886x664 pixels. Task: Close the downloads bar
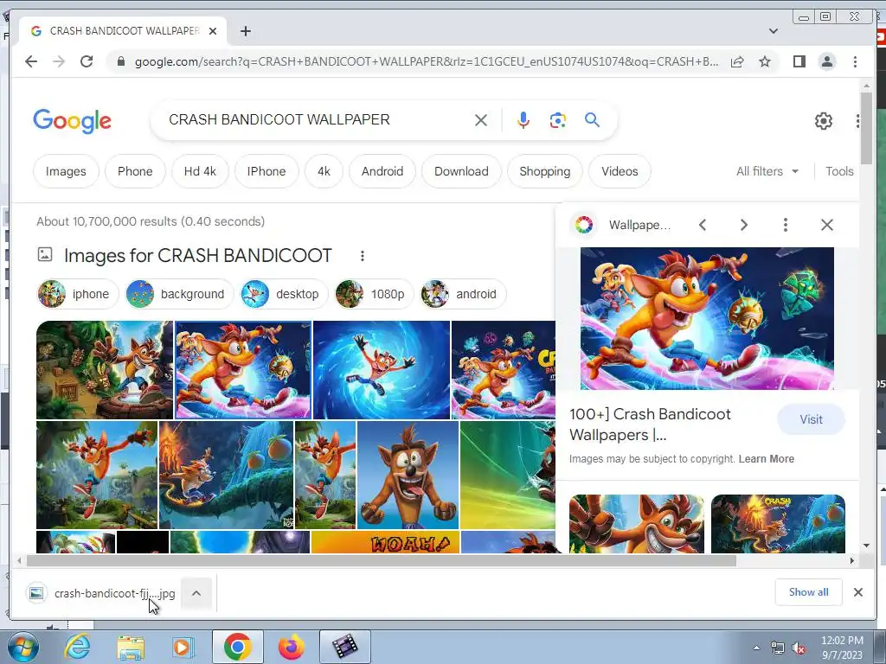pyautogui.click(x=857, y=592)
